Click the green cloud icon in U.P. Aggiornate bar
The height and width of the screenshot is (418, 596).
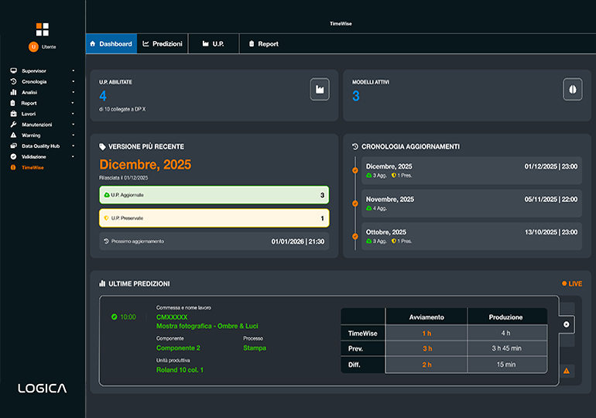coord(107,195)
